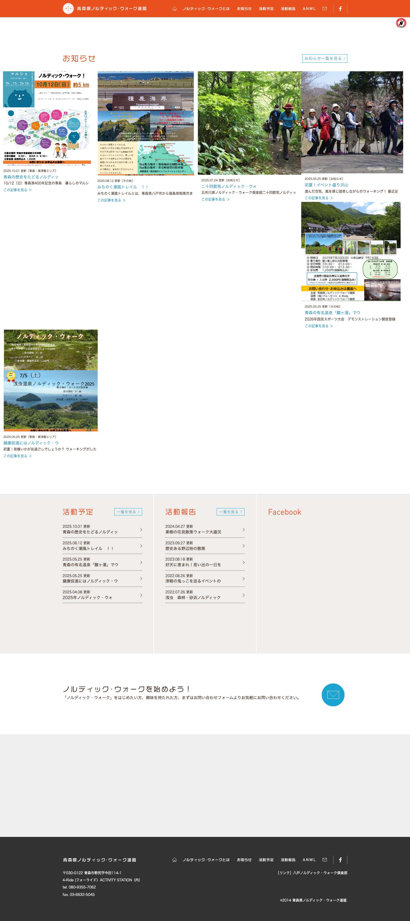410x921 pixels.
Task: Click the header site logo emblem
Action: tap(68, 9)
